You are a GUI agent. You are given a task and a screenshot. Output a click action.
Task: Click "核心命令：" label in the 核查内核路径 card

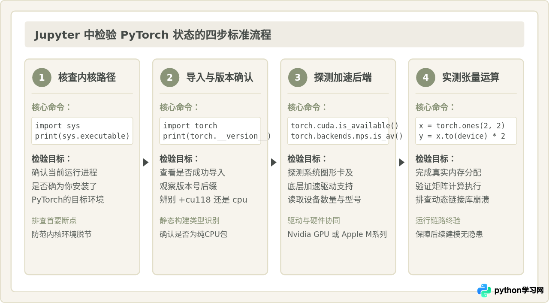coord(51,107)
